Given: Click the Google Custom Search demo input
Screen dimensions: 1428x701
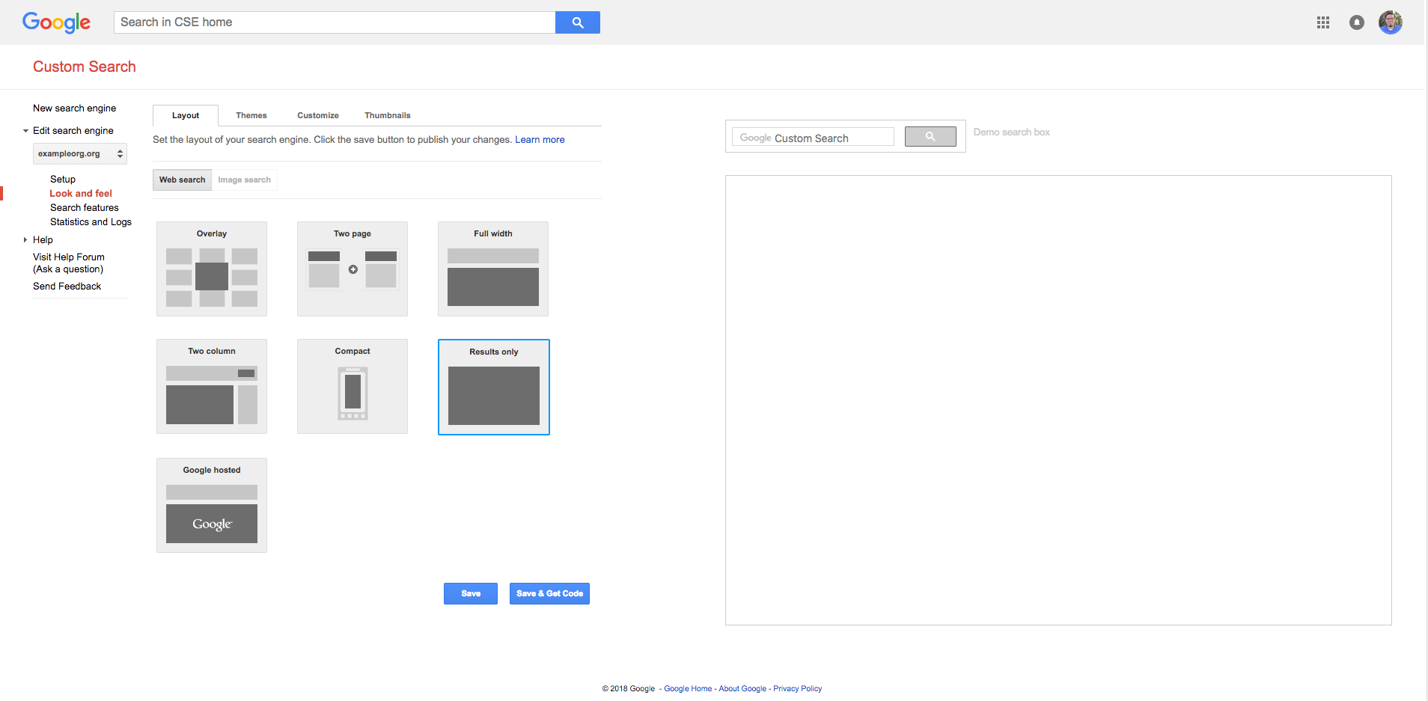Looking at the screenshot, I should click(813, 137).
